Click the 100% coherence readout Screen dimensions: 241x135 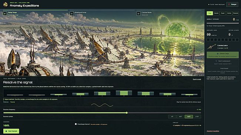point(6,125)
